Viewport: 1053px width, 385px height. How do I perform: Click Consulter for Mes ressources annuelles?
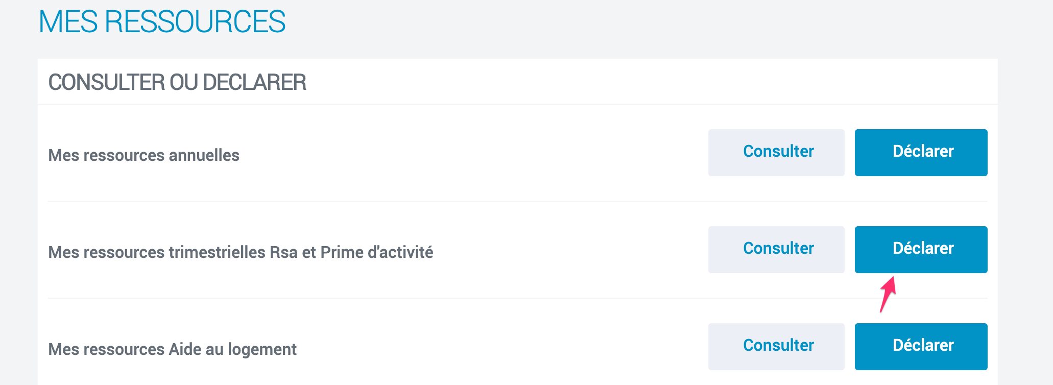pos(776,152)
